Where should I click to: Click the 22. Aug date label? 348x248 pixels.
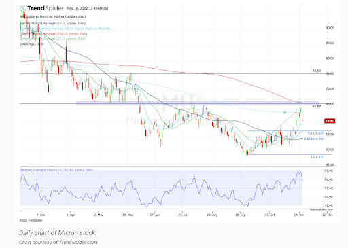point(212,215)
